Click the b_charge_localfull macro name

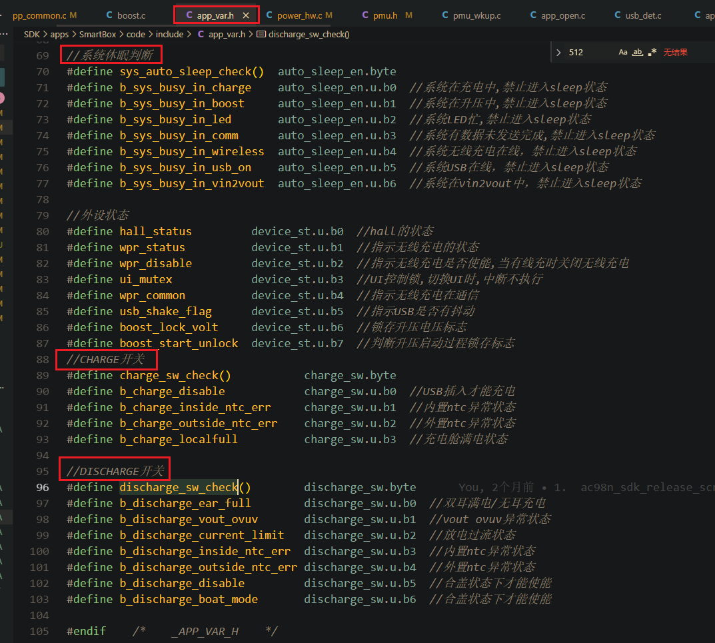click(x=179, y=439)
